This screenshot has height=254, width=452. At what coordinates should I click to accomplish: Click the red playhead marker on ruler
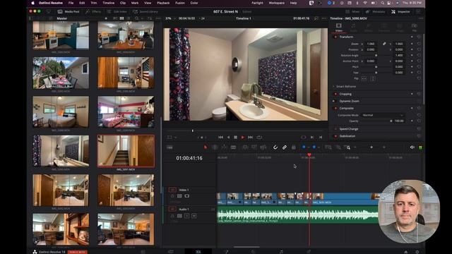[309, 155]
